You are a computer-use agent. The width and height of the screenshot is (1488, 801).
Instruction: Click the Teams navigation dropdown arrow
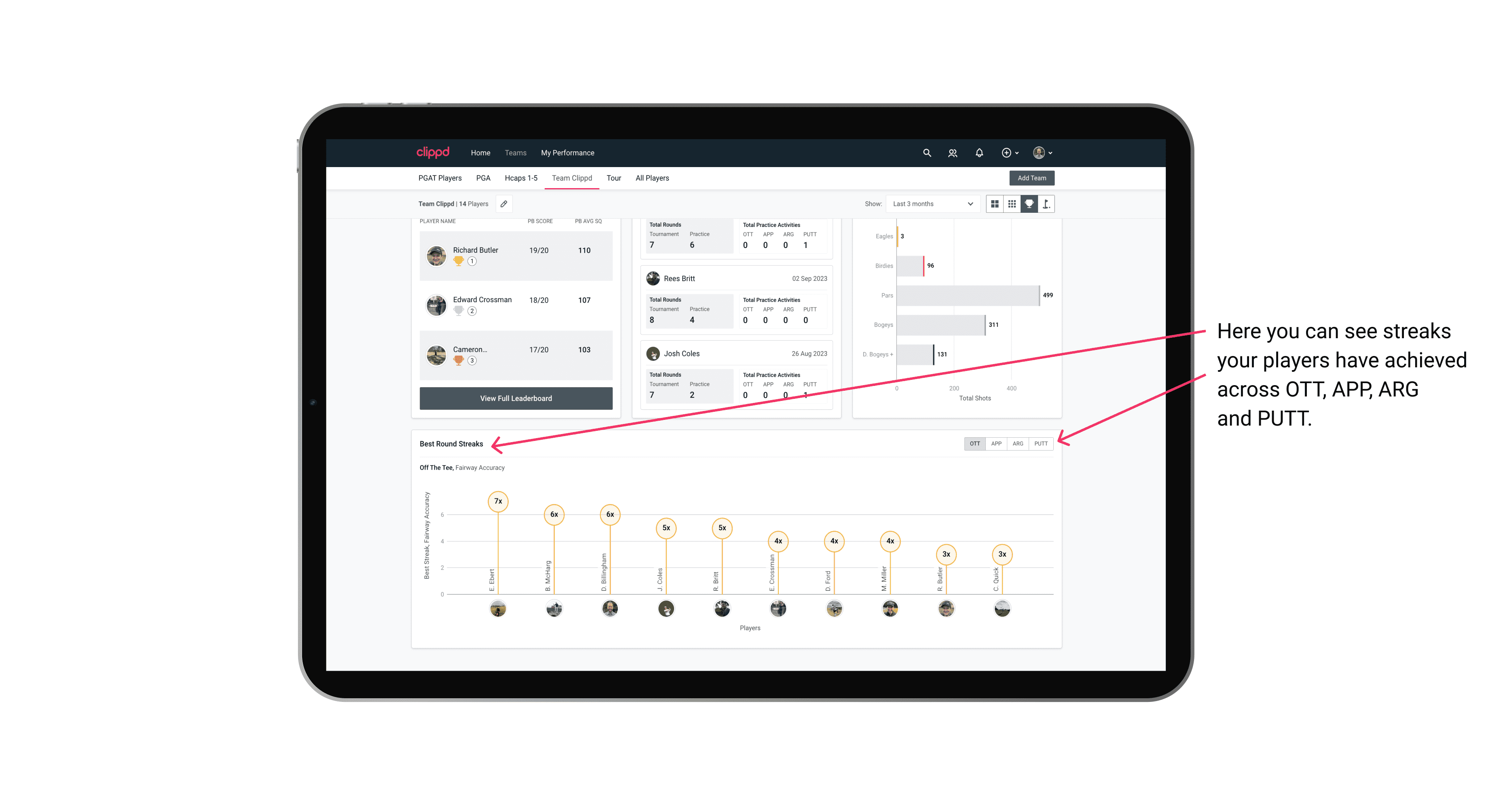coord(527,153)
